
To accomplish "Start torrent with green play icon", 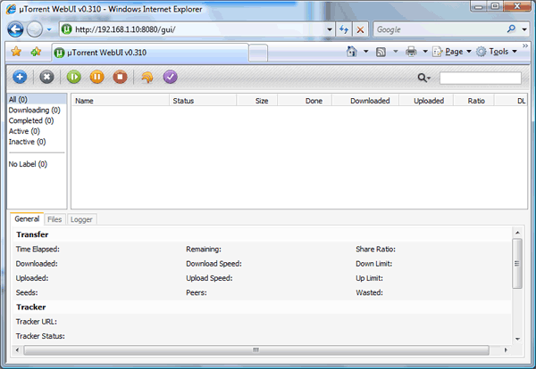I will point(74,77).
